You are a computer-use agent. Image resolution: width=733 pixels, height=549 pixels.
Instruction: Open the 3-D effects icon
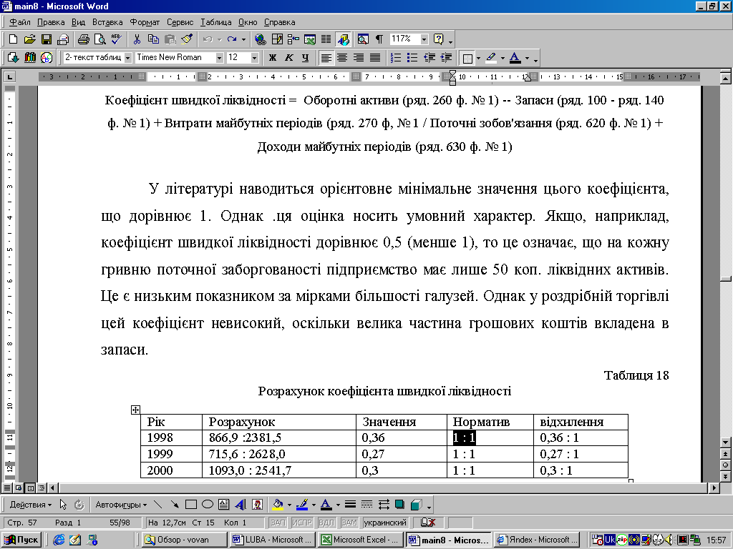[x=416, y=504]
